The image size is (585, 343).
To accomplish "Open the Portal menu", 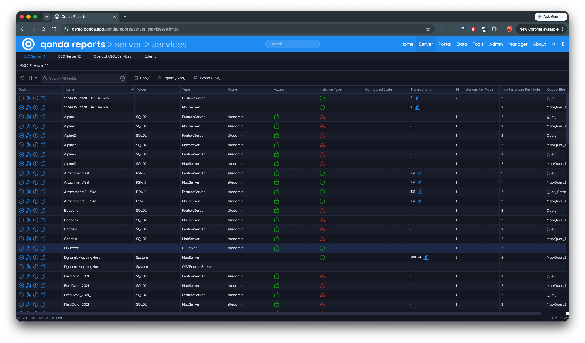I will pyautogui.click(x=445, y=44).
